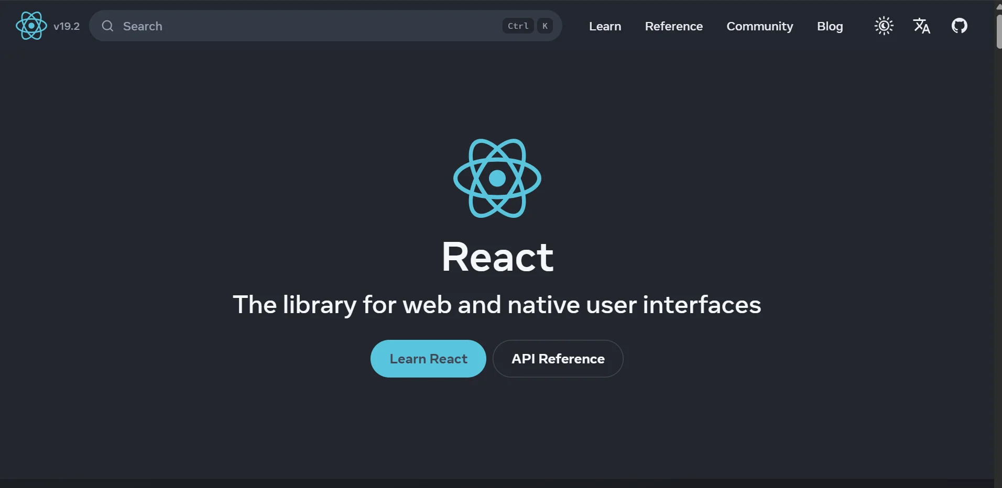
Task: Click the scrollbar thumb on the right edge
Action: 998,31
